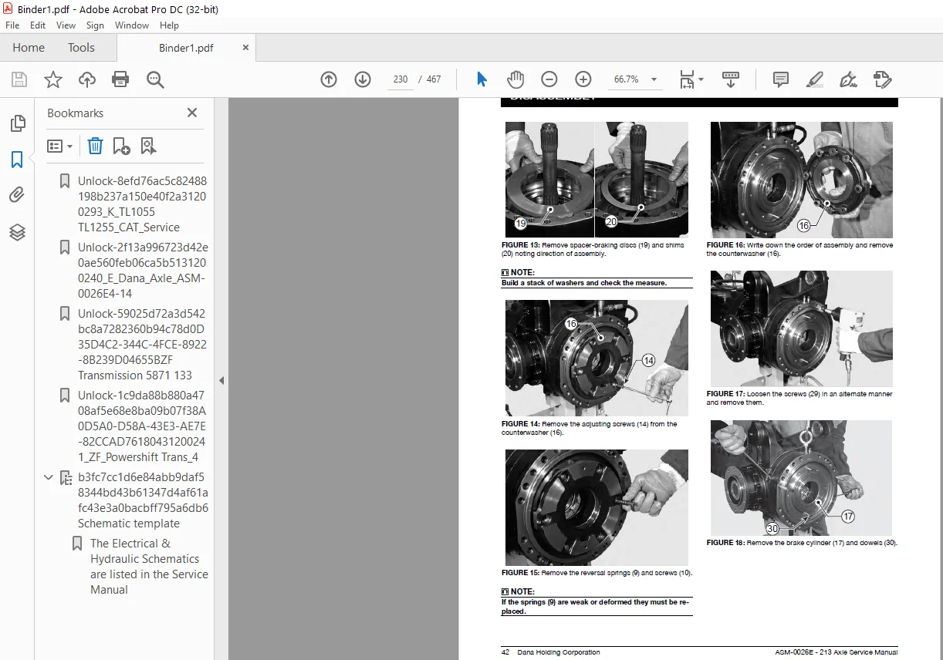Add document to starred favorites

tap(52, 79)
